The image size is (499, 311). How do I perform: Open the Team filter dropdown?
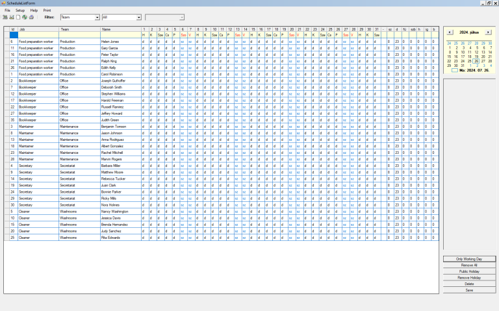[97, 17]
